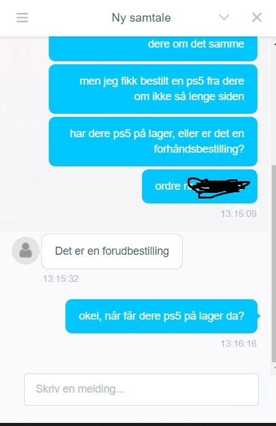Viewport: 276px width, 426px height.
Task: Click the 'okei, når får dere ps5' message
Action: point(162,316)
